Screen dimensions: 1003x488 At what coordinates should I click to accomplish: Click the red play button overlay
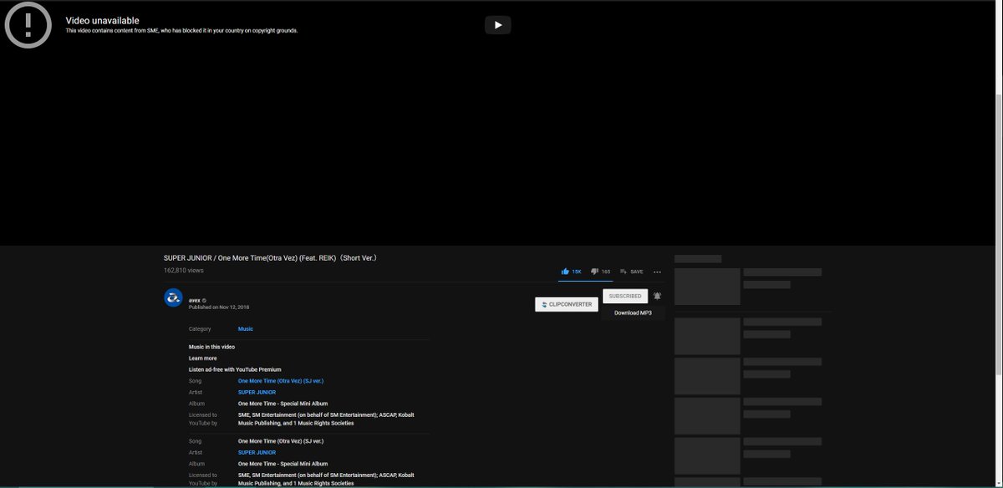(x=497, y=25)
